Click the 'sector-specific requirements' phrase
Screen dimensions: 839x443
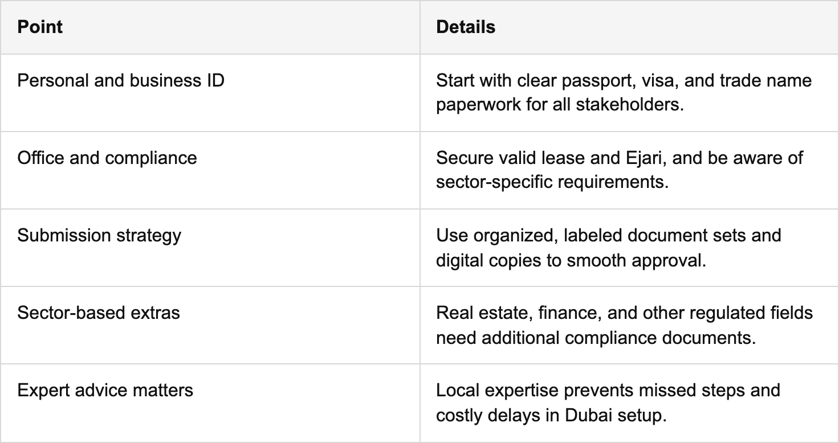click(x=552, y=183)
